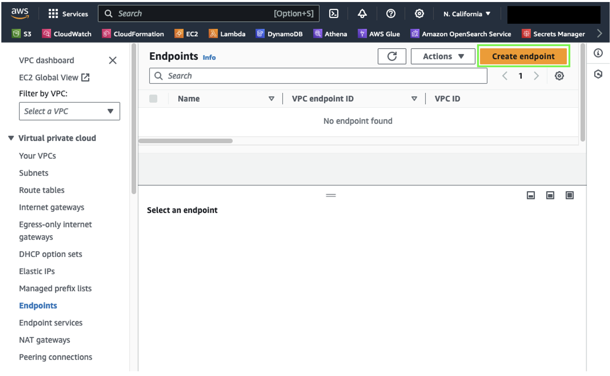
Task: Open CloudWatch from the favorites bar
Action: point(67,34)
